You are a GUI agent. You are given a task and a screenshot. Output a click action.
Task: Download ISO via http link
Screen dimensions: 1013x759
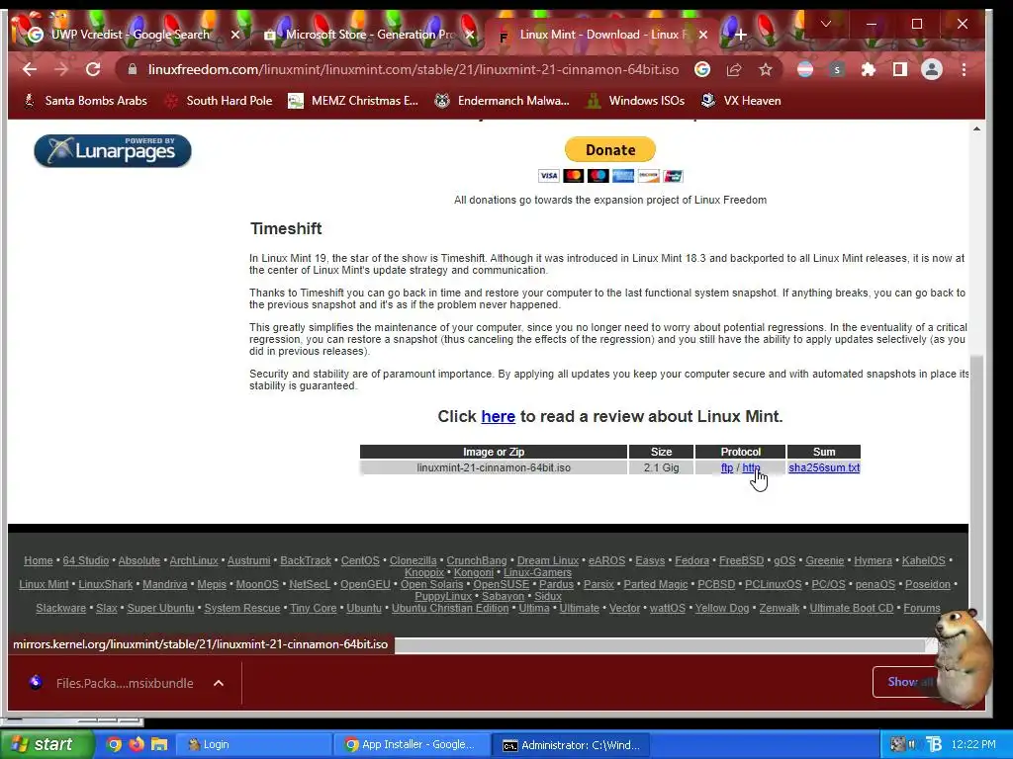click(751, 467)
